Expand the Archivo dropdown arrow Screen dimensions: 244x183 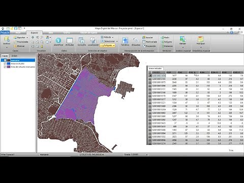(7, 47)
